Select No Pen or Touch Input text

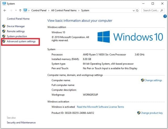(x=110, y=68)
